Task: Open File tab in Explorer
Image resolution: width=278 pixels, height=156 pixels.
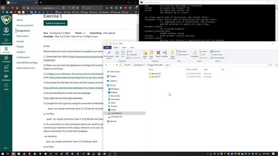Action: pos(107,47)
